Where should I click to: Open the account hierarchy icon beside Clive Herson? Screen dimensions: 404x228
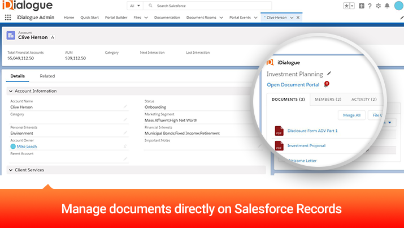53,37
